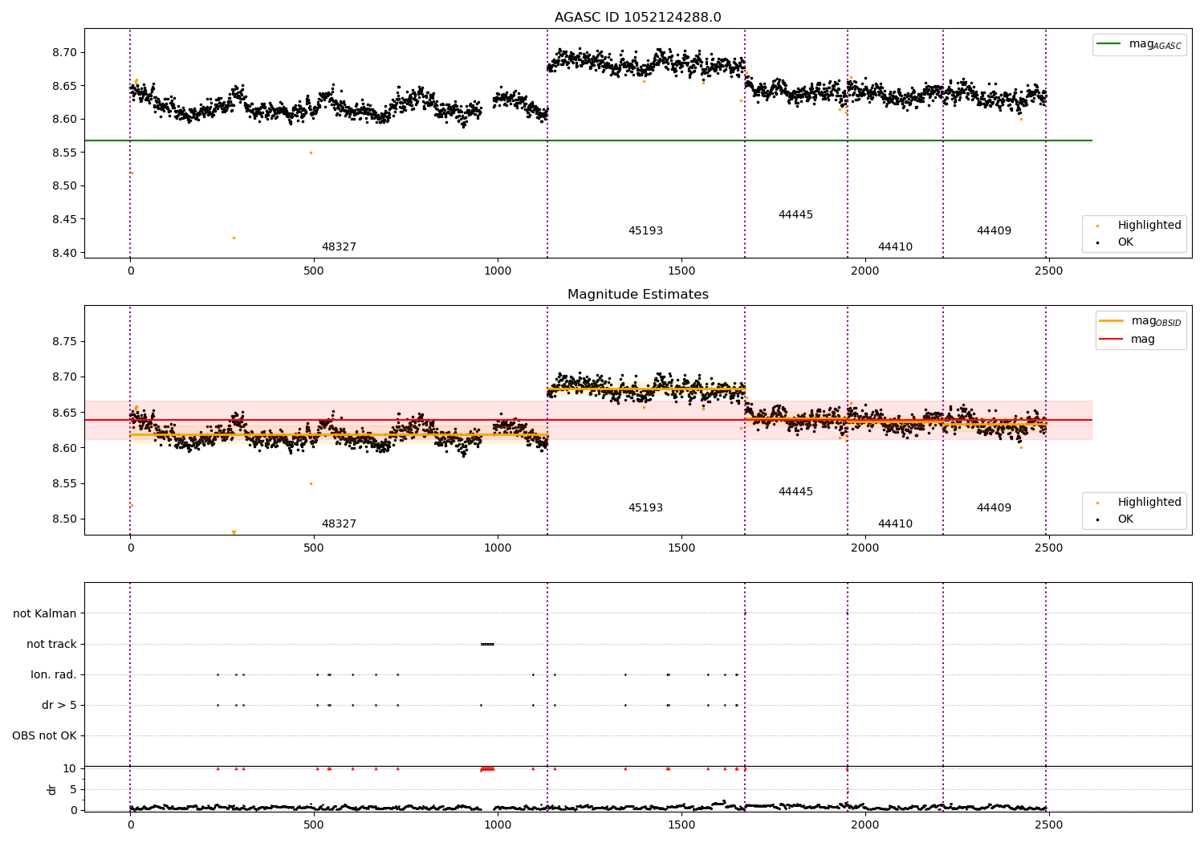Click x-tick 1500 under the dr panel
1204x843 pixels.
681,825
